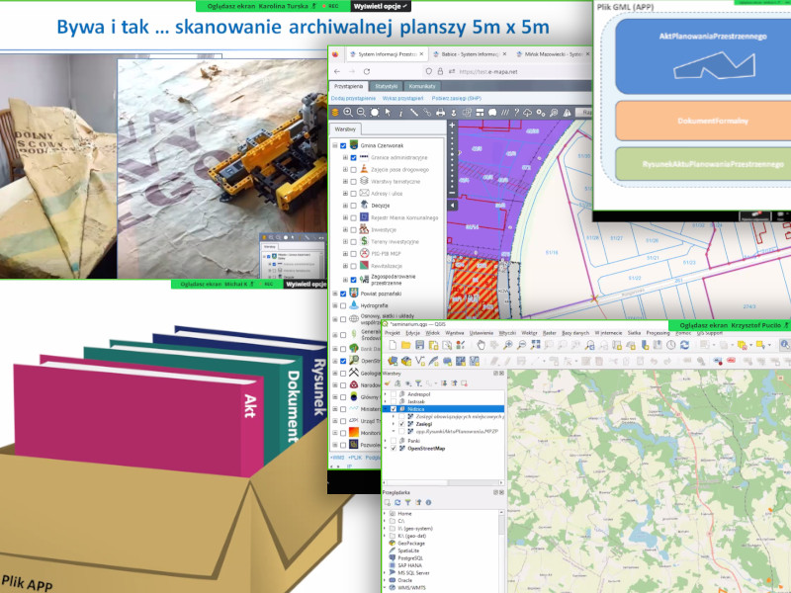Expand the Decyzje layer tree node

tap(345, 206)
